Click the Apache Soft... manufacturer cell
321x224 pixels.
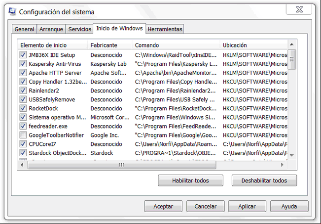coord(108,73)
